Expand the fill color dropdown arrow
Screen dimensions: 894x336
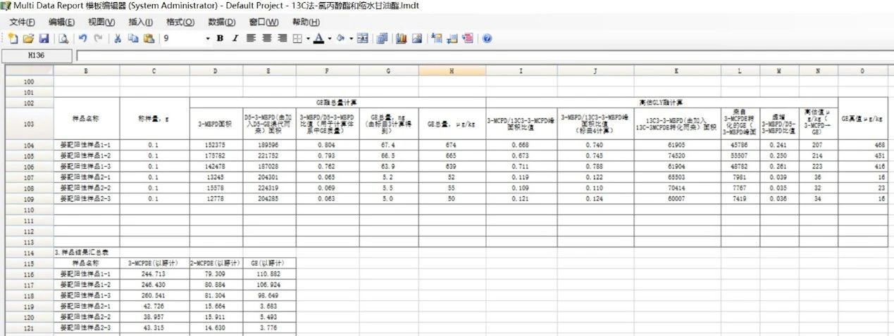click(350, 38)
